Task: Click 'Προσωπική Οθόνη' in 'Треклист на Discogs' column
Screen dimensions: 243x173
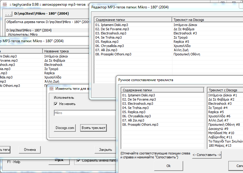Action: pos(187,54)
